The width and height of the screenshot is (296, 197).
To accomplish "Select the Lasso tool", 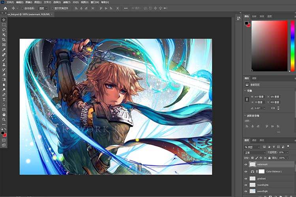I will click(x=4, y=29).
